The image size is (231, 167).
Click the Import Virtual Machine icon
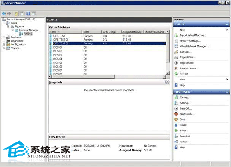point(176,35)
